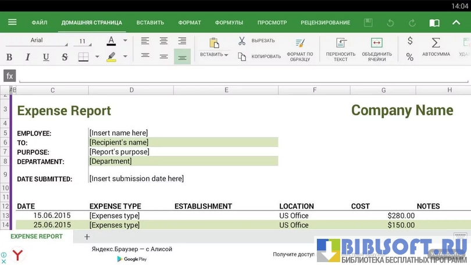471x265 pixels.
Task: Click the scissors cut icon
Action: 242,41
